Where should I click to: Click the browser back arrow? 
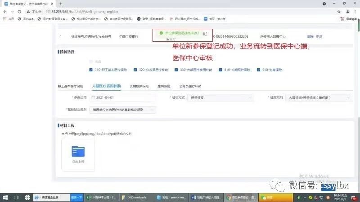pos(5,11)
